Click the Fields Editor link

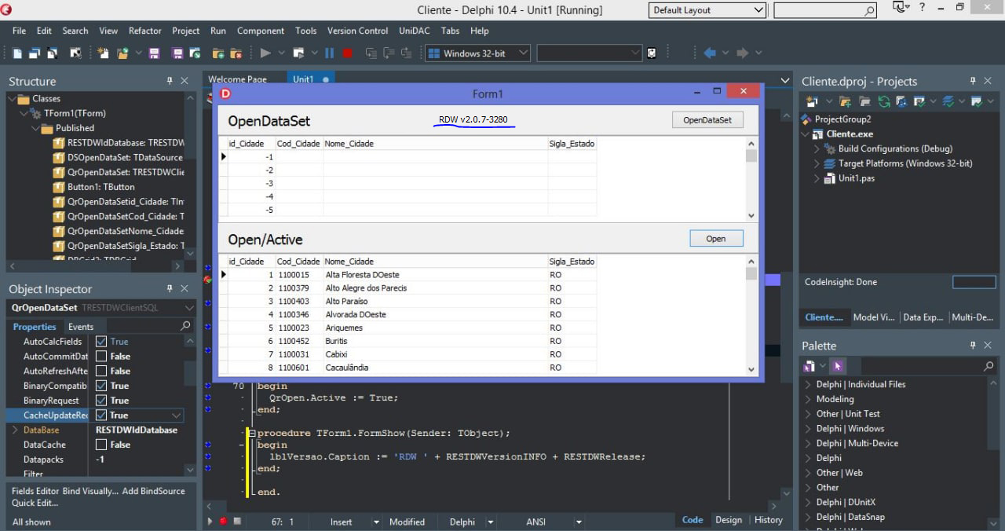(x=35, y=491)
